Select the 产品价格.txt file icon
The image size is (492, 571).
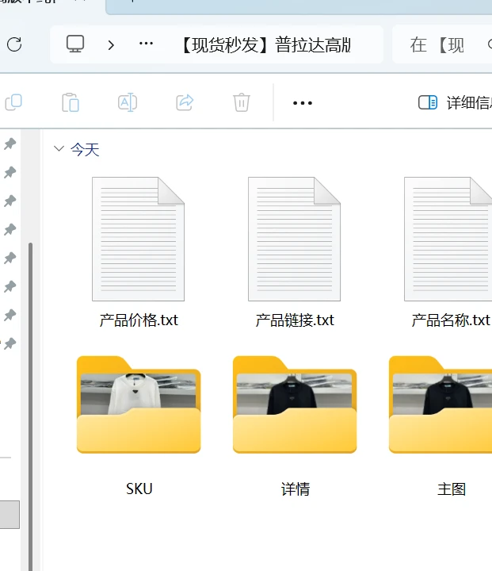point(139,239)
